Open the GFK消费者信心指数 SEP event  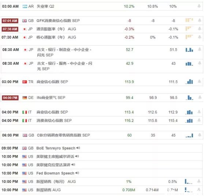coord(58,20)
